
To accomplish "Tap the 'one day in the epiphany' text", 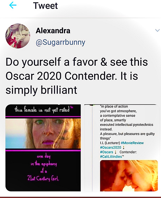I will click(x=43, y=160).
